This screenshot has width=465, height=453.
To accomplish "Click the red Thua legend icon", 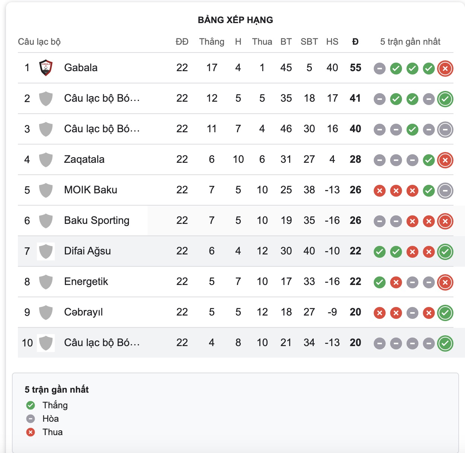I will pos(31,432).
